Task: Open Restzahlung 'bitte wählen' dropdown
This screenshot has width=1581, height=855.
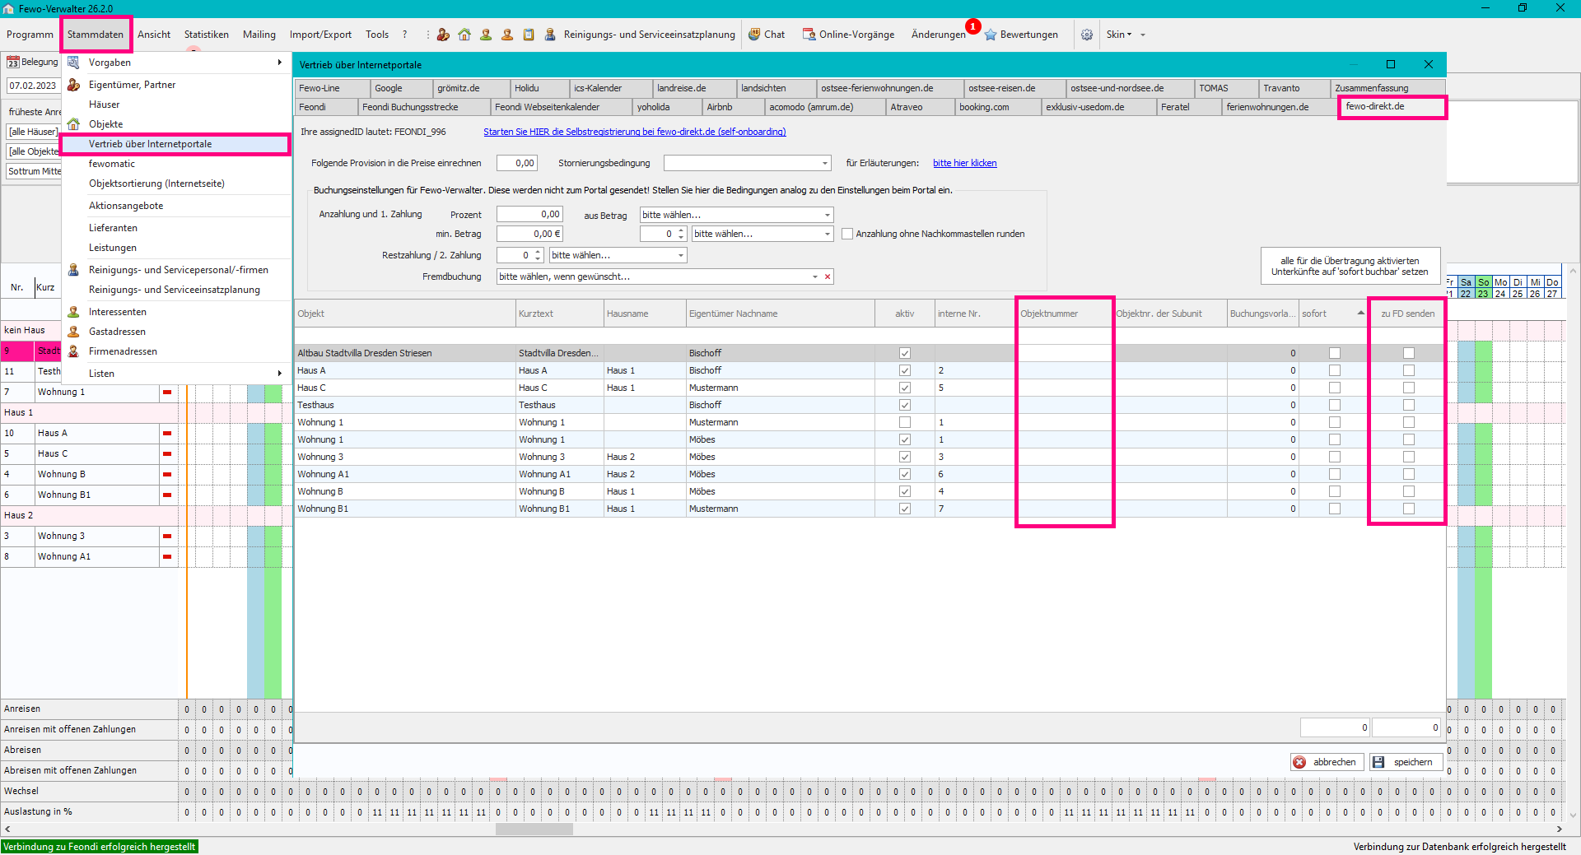Action: pos(681,255)
